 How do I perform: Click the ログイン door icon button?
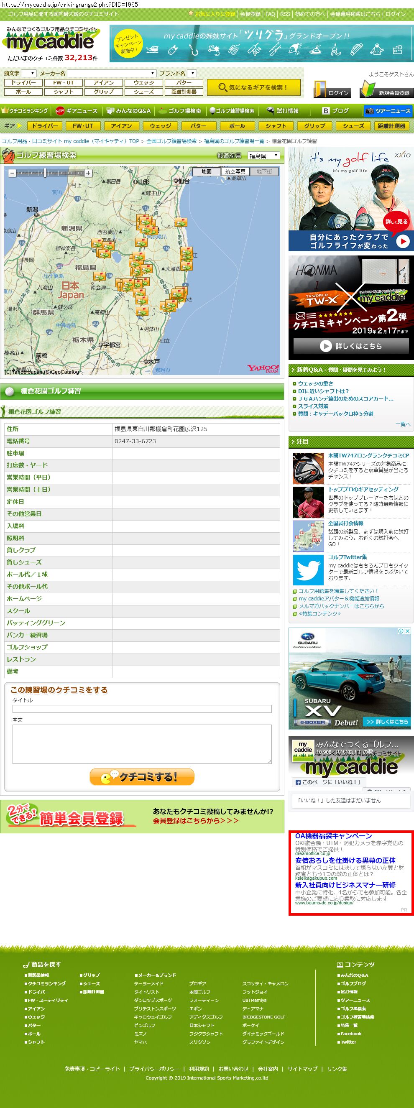point(332,89)
